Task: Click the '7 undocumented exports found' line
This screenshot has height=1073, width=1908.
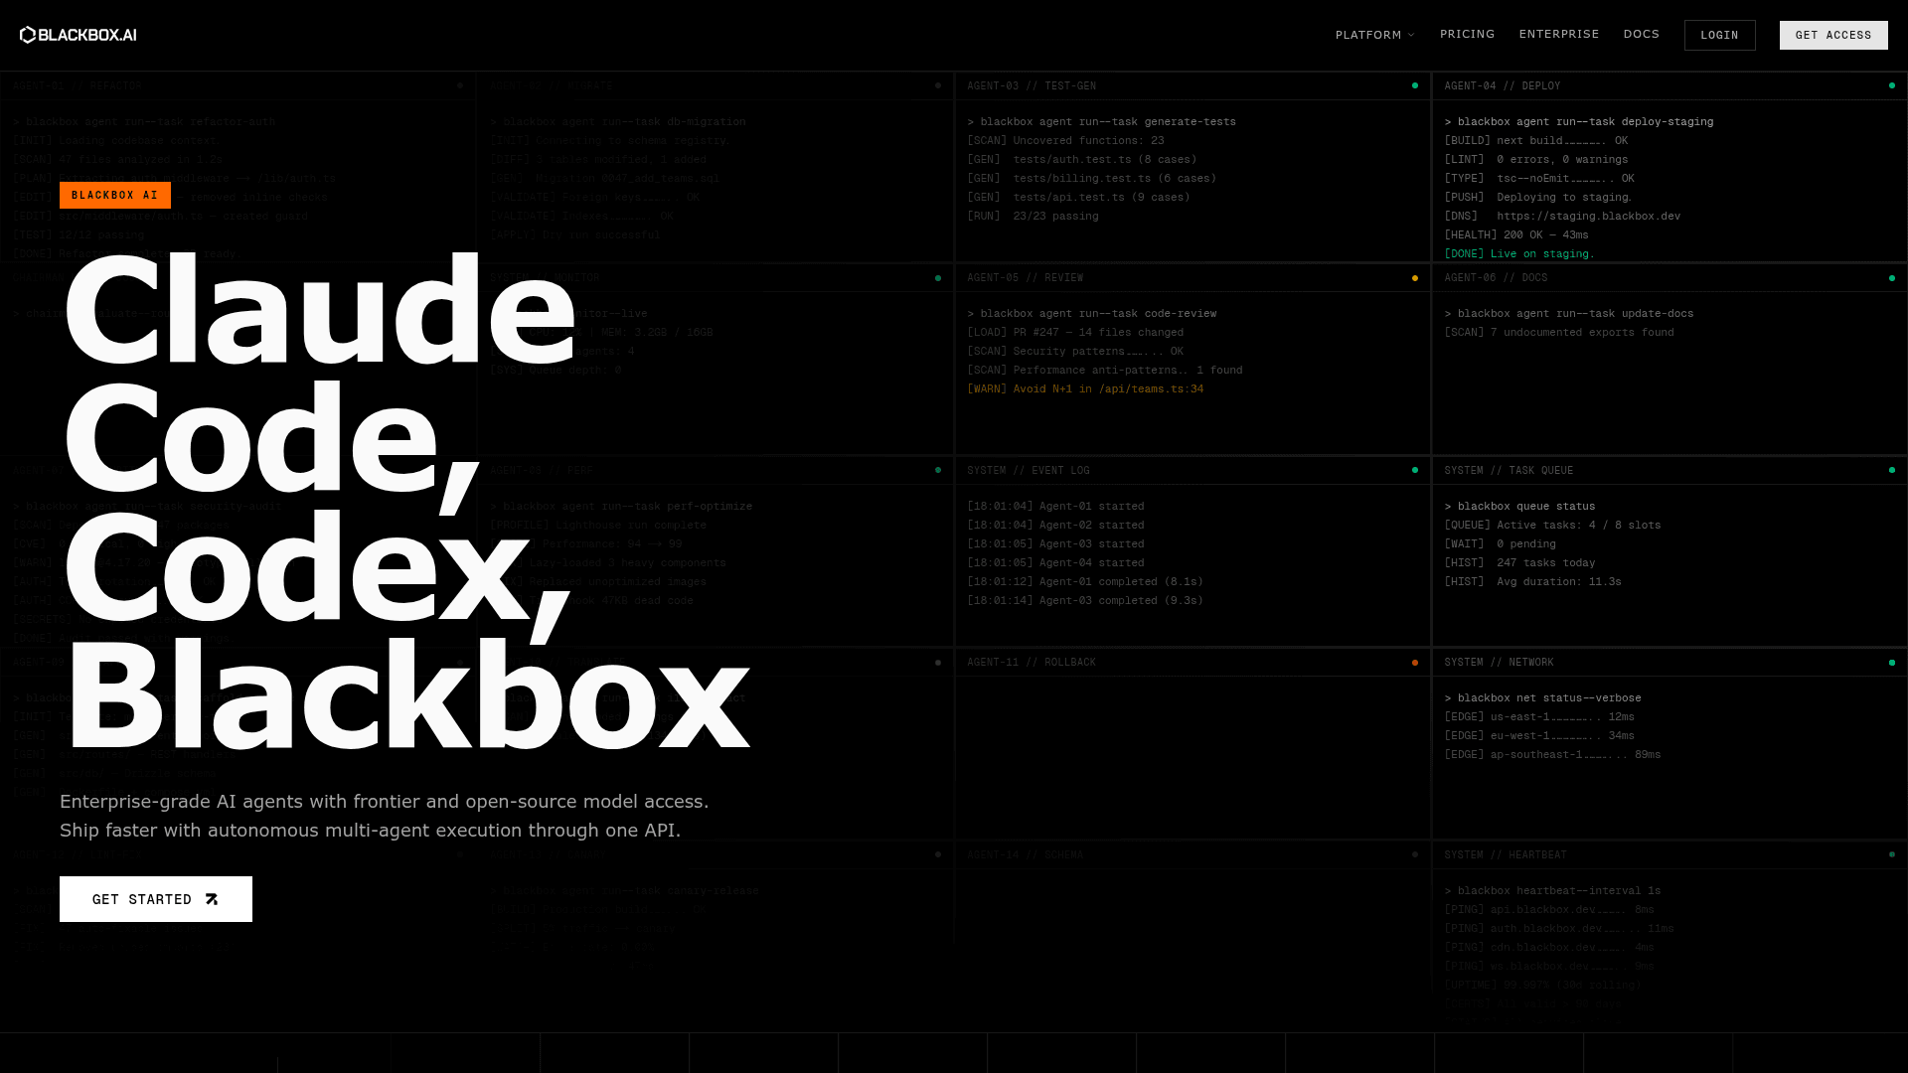Action: pos(1559,332)
